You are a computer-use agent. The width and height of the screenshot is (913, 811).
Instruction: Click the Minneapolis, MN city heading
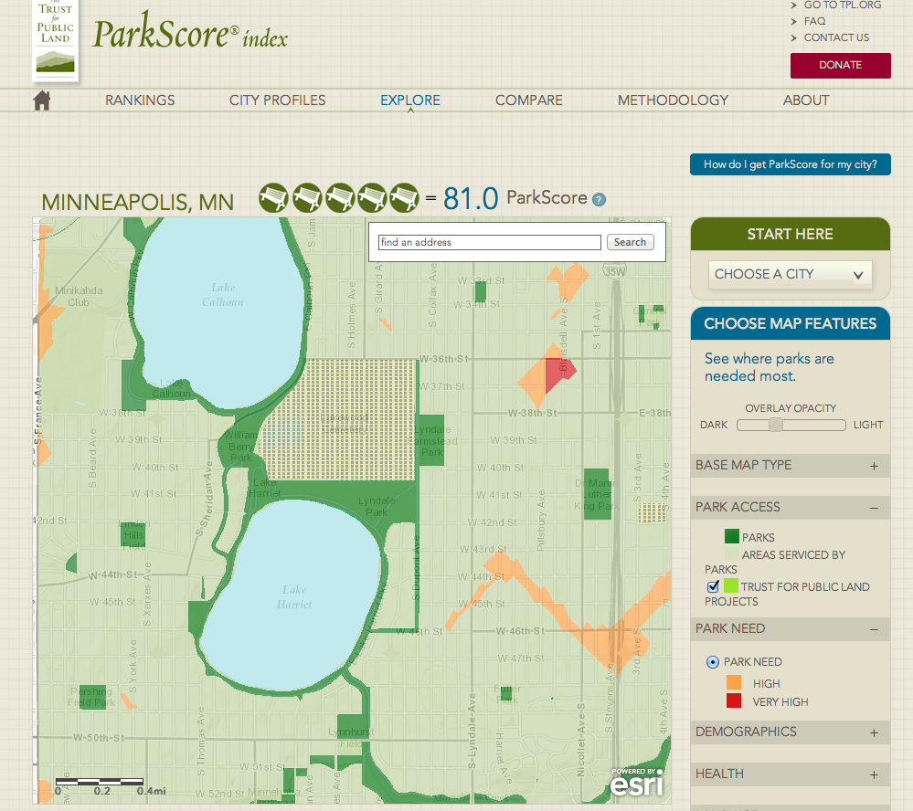(x=137, y=202)
